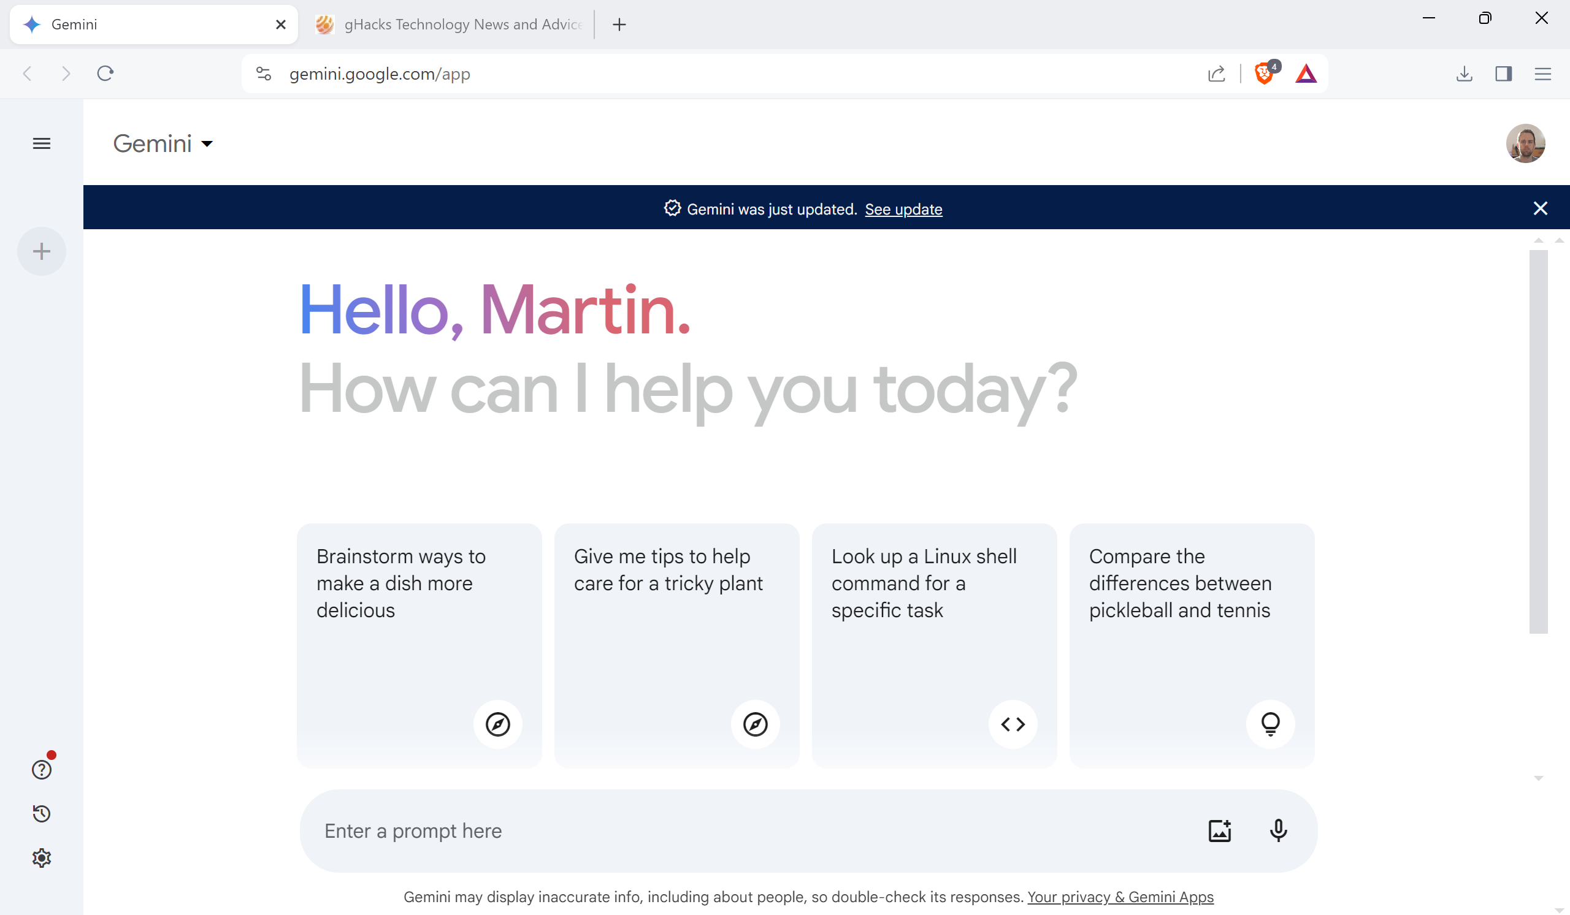Open Gemini sidebar menu with hamburger icon

42,142
